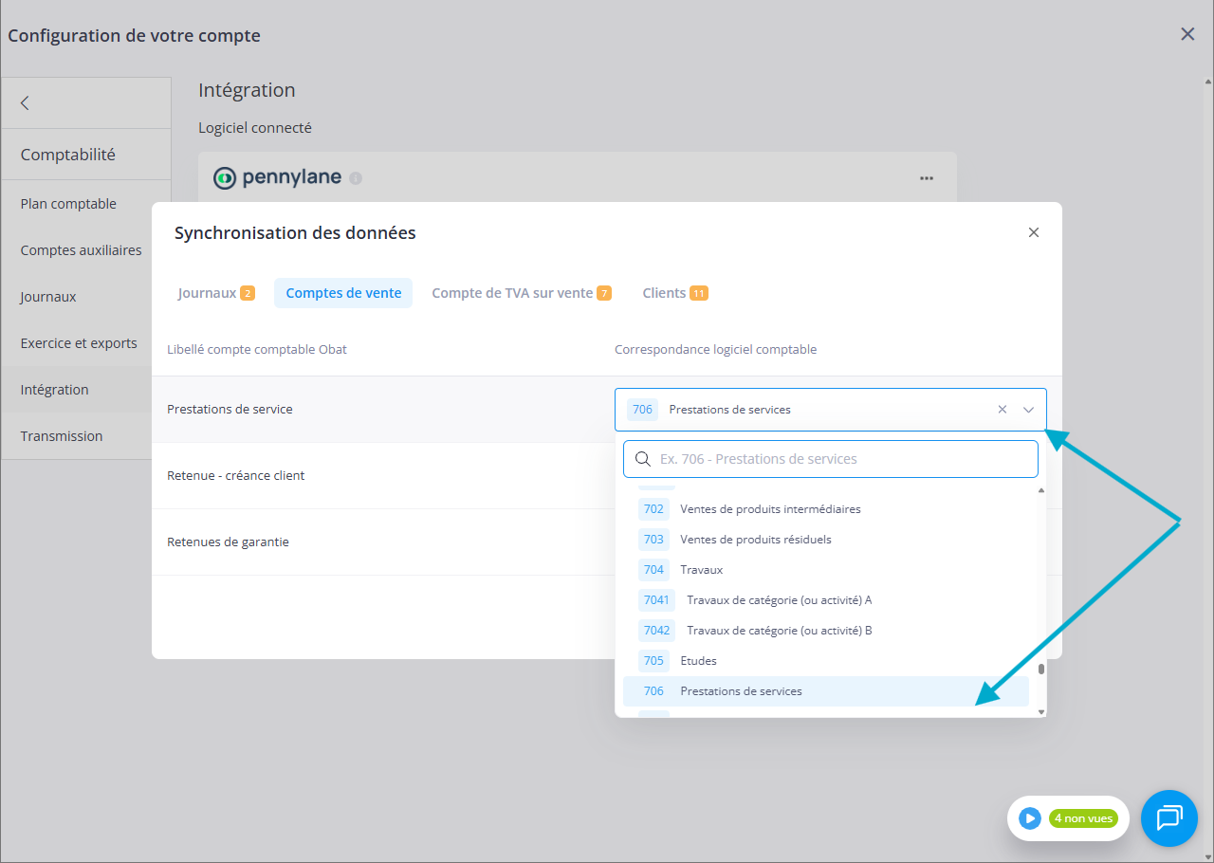Image resolution: width=1214 pixels, height=863 pixels.
Task: Open the Clients tab
Action: (674, 293)
